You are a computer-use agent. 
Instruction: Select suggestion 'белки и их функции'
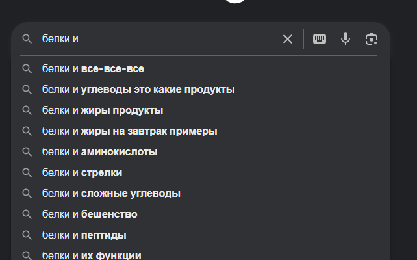(92, 255)
